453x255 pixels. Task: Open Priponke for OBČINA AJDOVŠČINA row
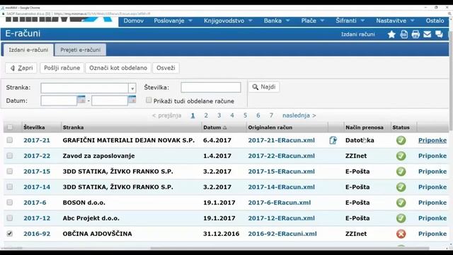(x=432, y=234)
